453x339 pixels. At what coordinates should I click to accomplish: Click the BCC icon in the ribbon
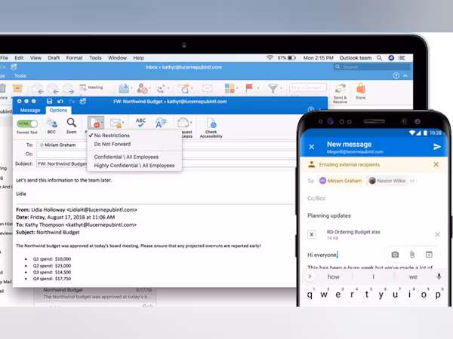click(51, 122)
